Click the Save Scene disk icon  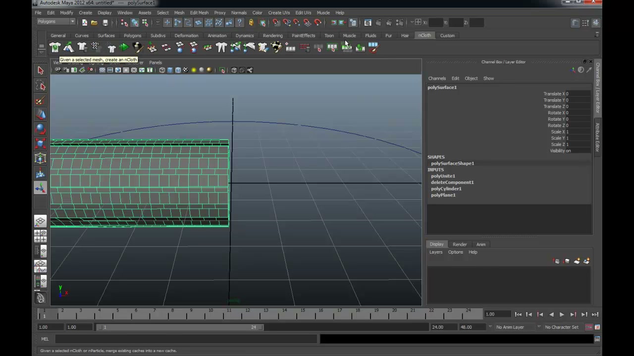point(105,22)
